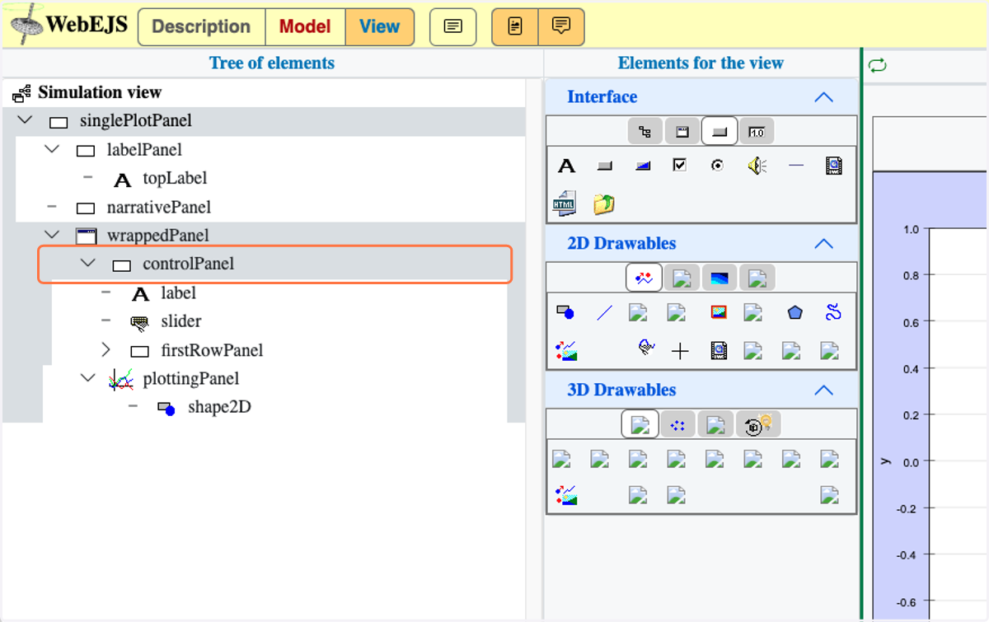Image resolution: width=989 pixels, height=622 pixels.
Task: Open the blue gradient field tab in 2D Drawables
Action: tap(719, 278)
